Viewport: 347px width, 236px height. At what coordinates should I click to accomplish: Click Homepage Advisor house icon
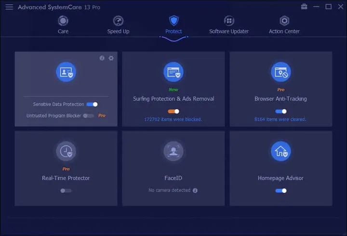coord(281,151)
